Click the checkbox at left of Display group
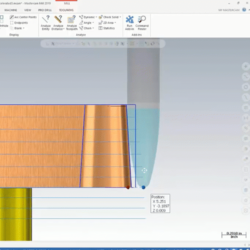250x250 pixels. tap(1, 17)
